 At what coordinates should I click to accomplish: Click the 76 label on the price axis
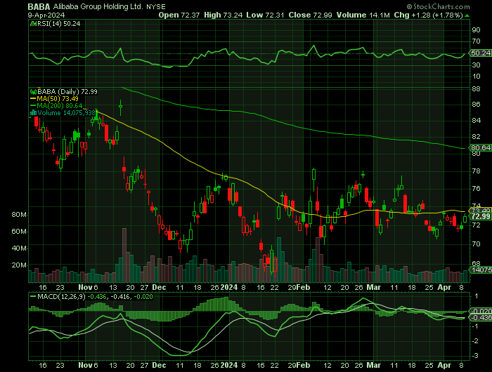[476, 189]
